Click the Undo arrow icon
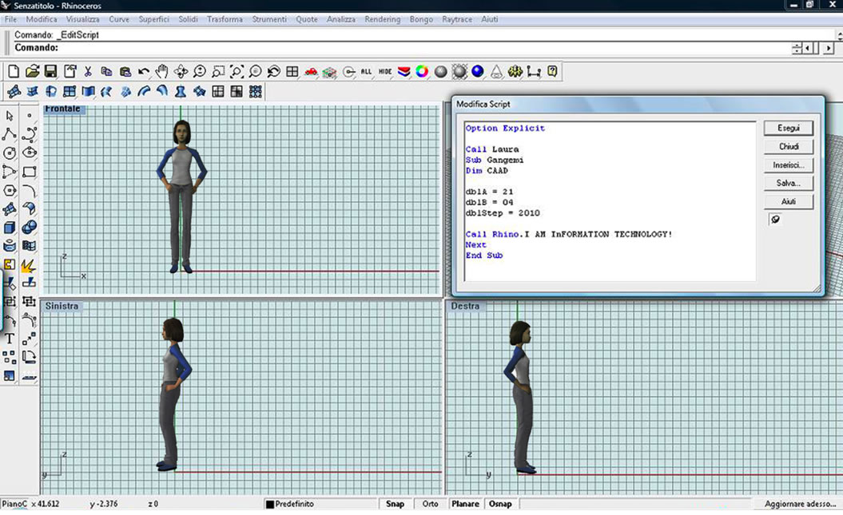Viewport: 843px width, 515px height. 144,72
